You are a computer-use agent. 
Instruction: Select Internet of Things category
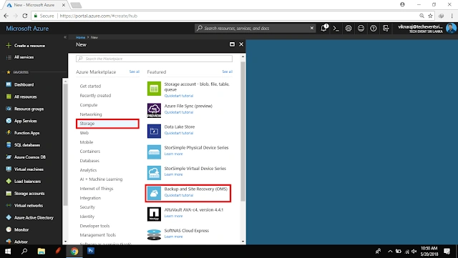tap(97, 189)
